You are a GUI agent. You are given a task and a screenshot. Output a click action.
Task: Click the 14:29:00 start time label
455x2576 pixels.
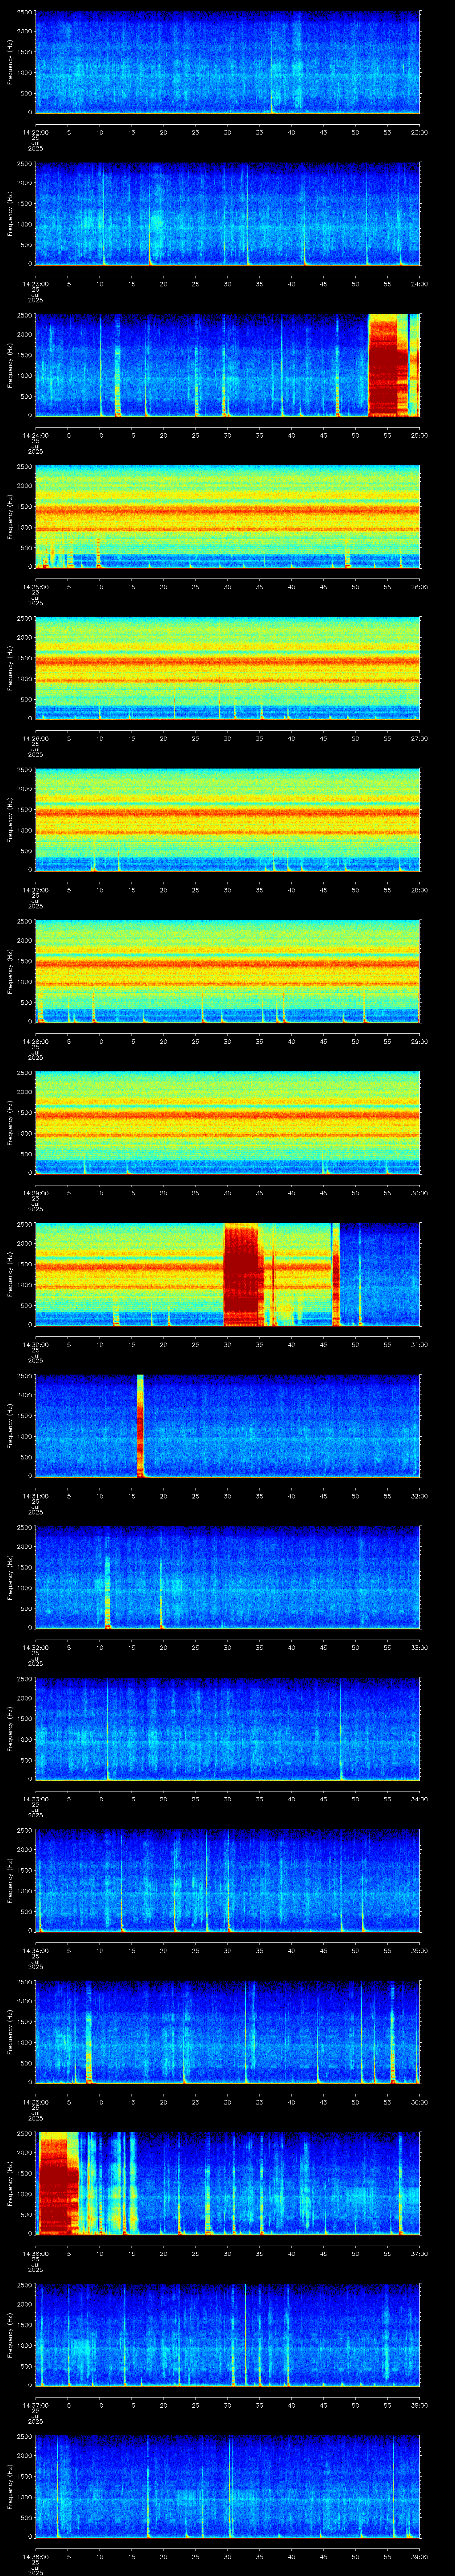[35, 1193]
